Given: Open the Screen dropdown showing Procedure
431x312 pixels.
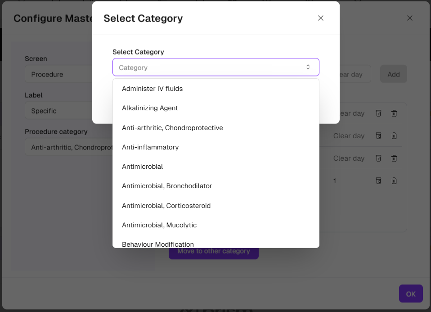Looking at the screenshot, I should coord(67,74).
